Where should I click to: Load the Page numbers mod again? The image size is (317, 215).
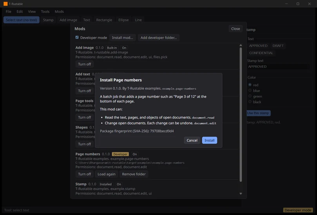(x=107, y=174)
